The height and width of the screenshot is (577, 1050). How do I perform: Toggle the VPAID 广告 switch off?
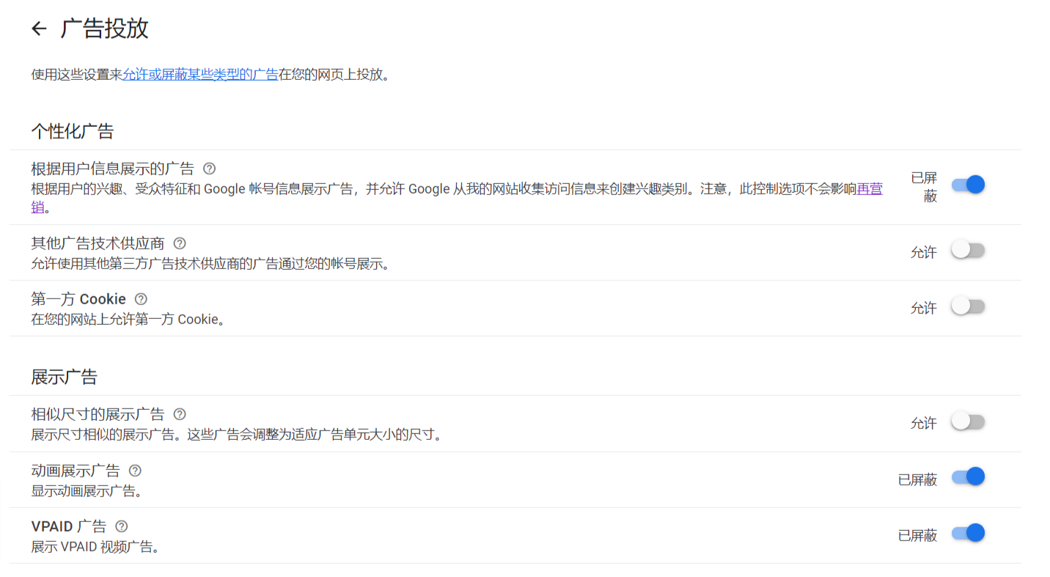click(968, 533)
